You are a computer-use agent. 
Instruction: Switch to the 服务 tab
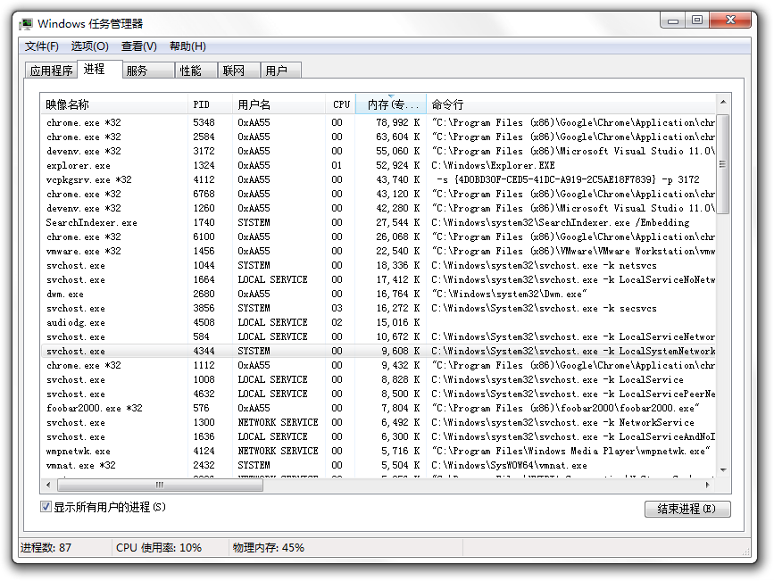click(x=137, y=71)
